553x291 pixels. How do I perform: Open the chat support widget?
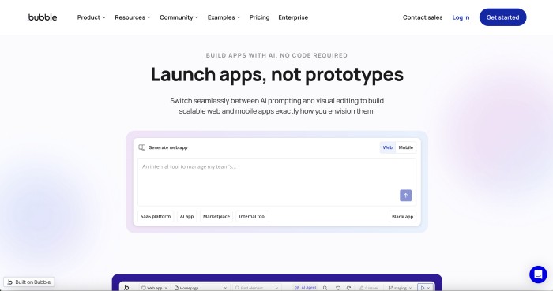click(x=538, y=274)
